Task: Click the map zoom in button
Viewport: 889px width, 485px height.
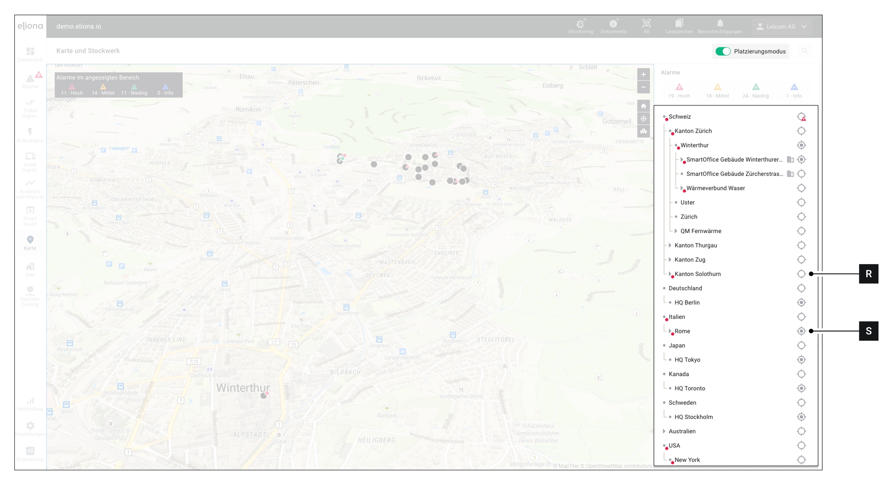Action: tap(643, 74)
